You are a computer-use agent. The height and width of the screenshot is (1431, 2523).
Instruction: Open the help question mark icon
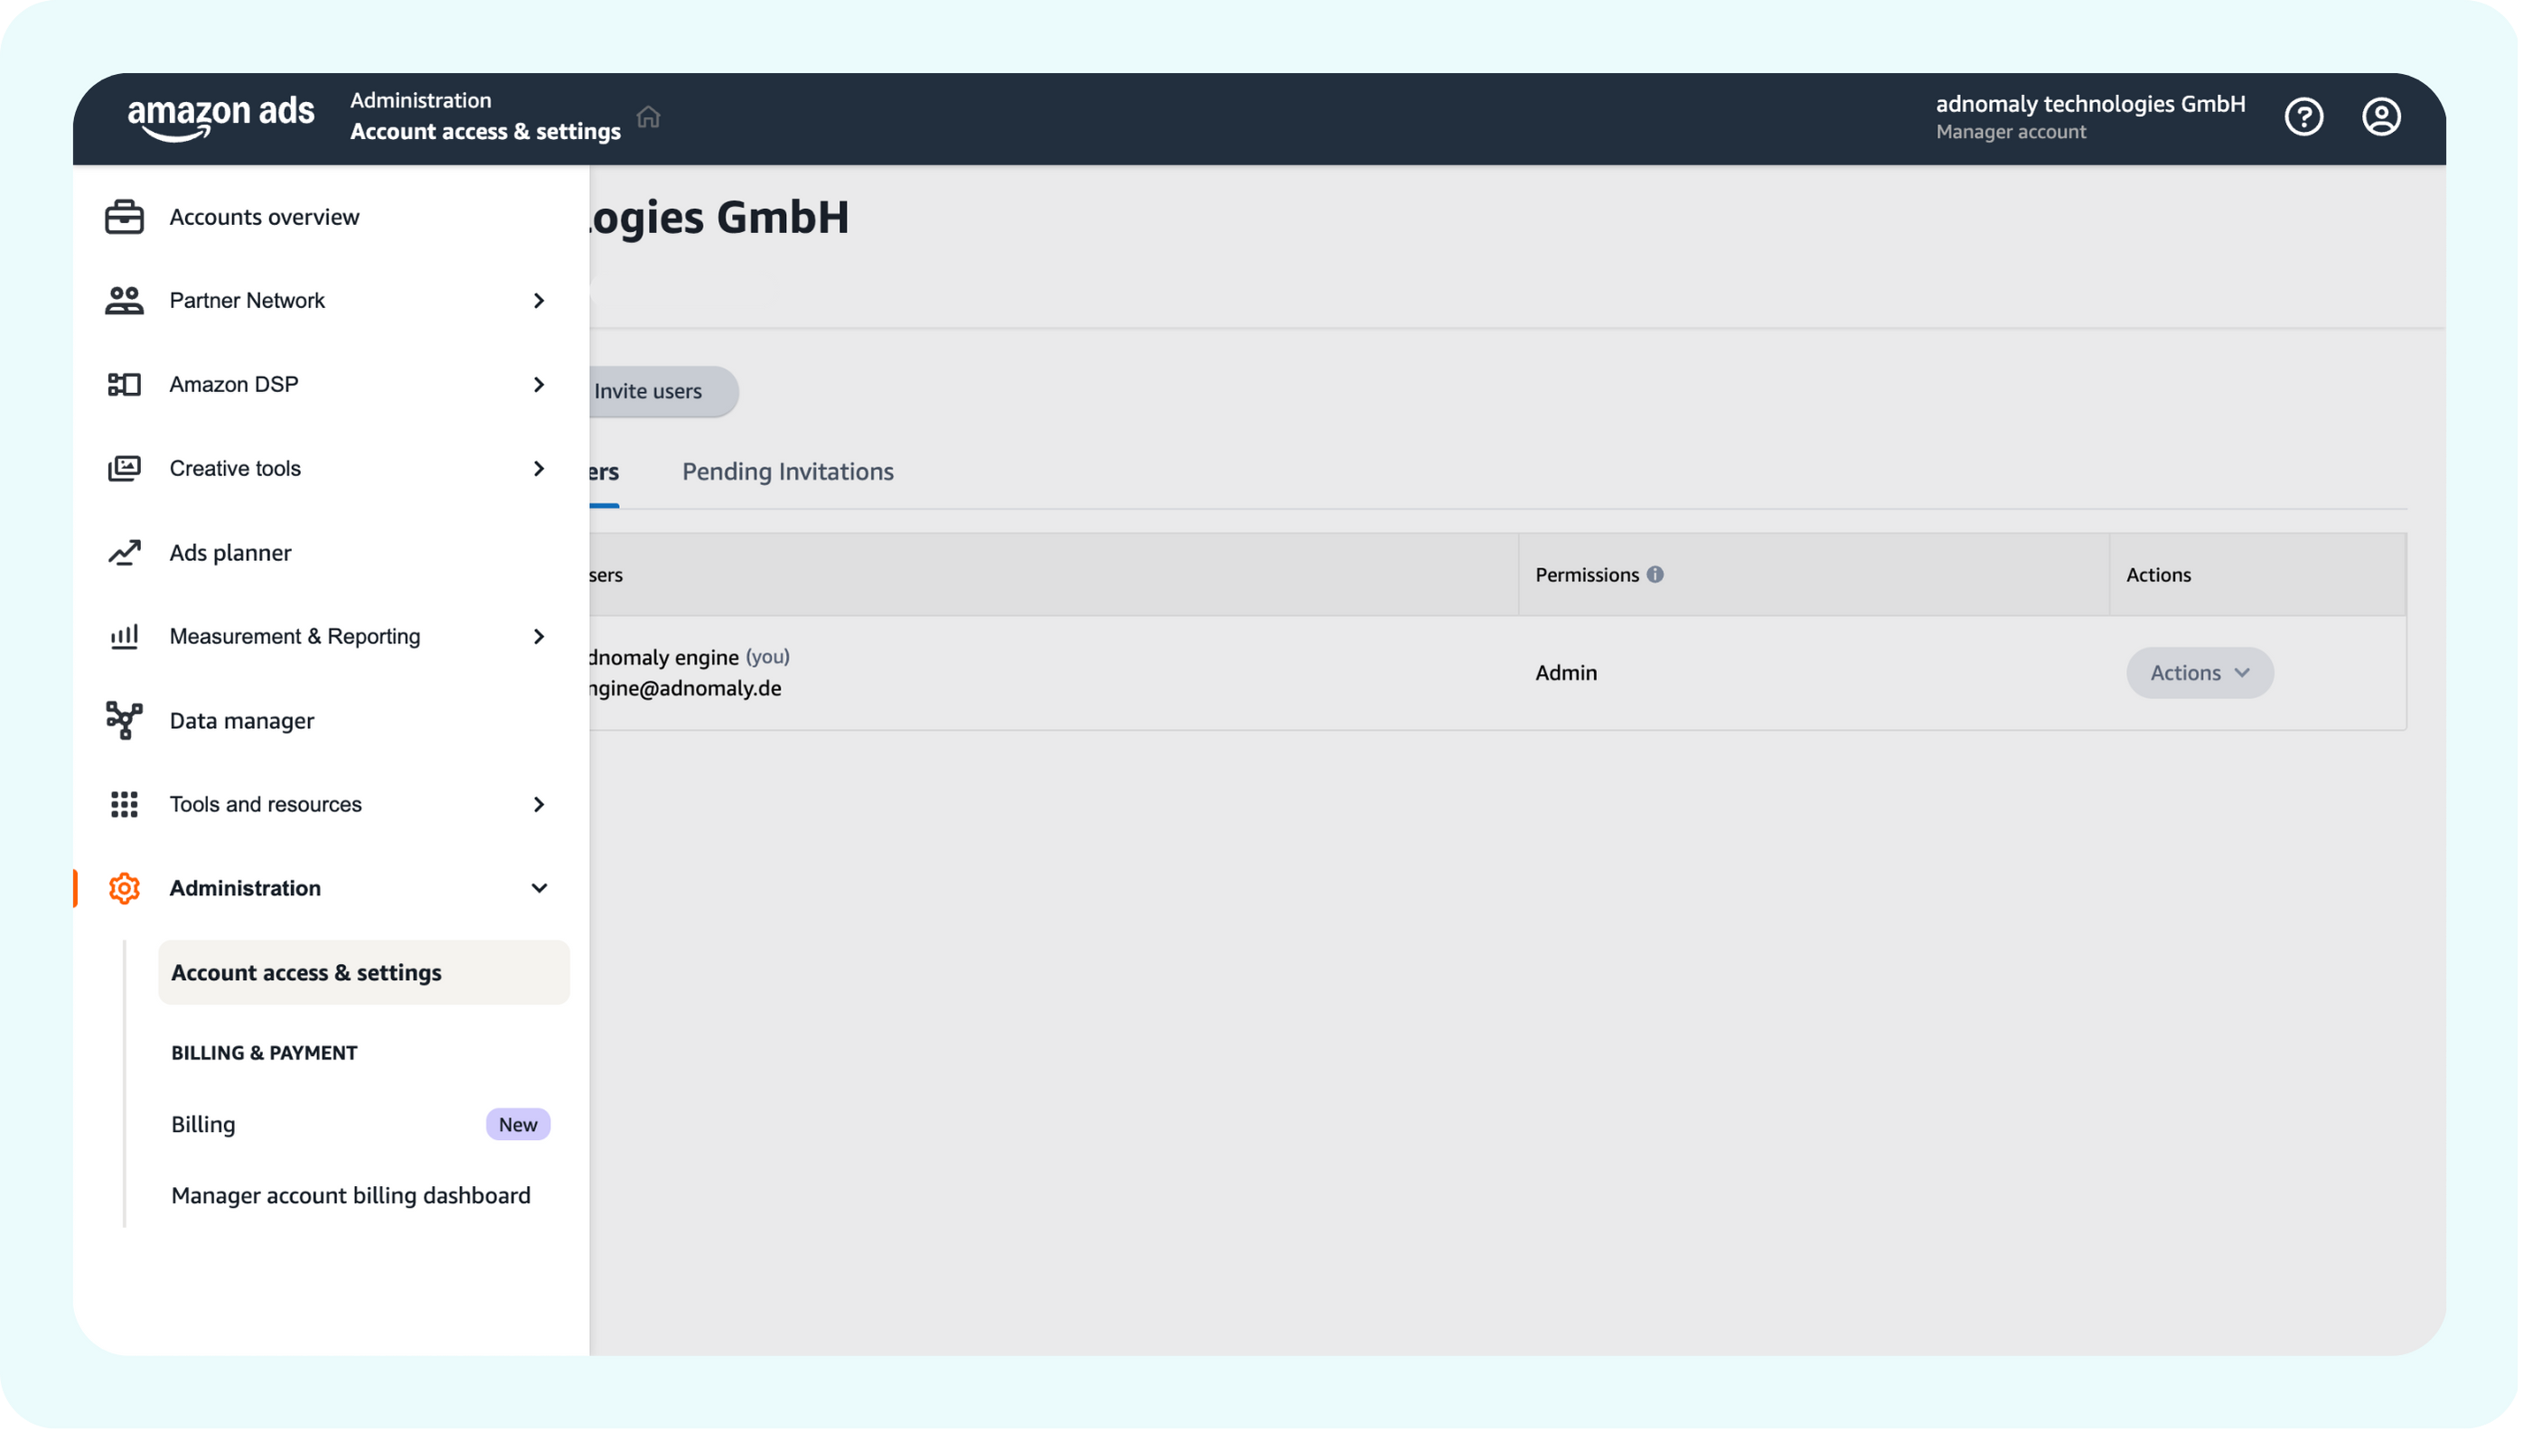pyautogui.click(x=2303, y=117)
